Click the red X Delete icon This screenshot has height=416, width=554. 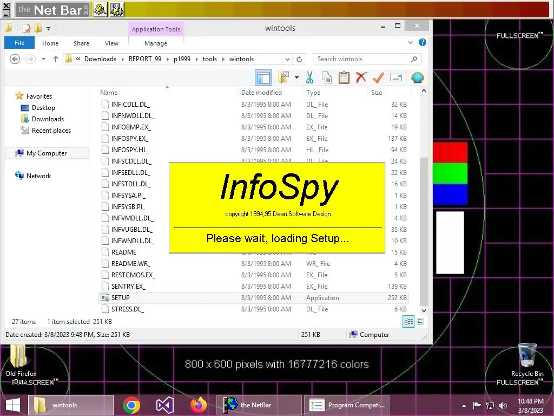coord(361,77)
